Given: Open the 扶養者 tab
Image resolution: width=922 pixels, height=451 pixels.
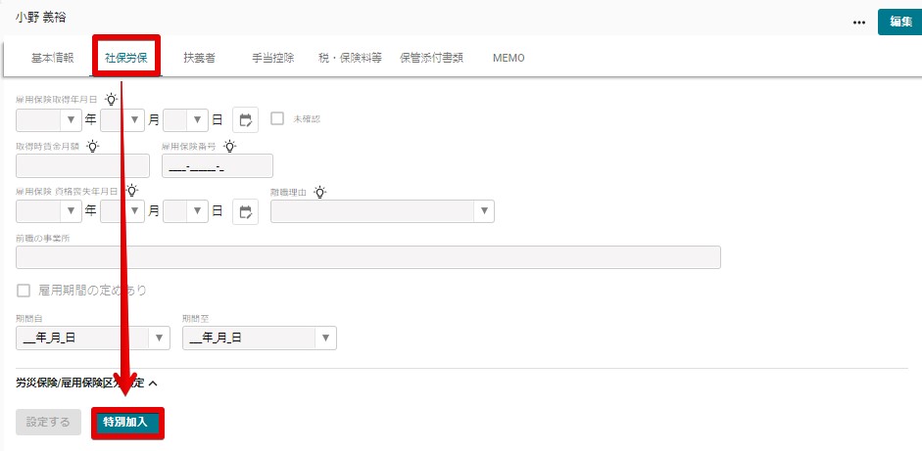Looking at the screenshot, I should [x=199, y=58].
